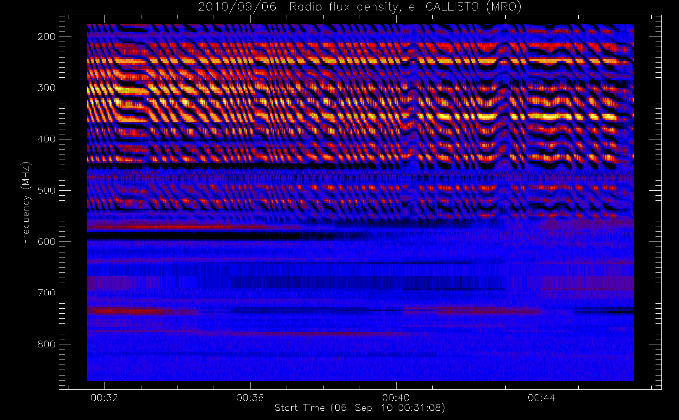Screen dimensions: 679x420
Task: Click the 00:36 time tick label
Action: click(x=250, y=398)
